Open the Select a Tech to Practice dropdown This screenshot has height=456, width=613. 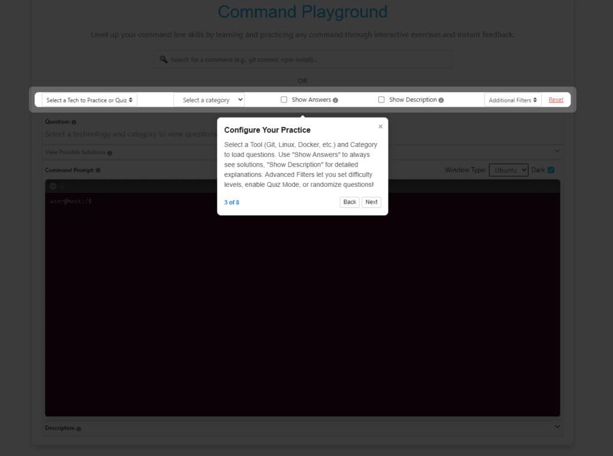pos(89,100)
